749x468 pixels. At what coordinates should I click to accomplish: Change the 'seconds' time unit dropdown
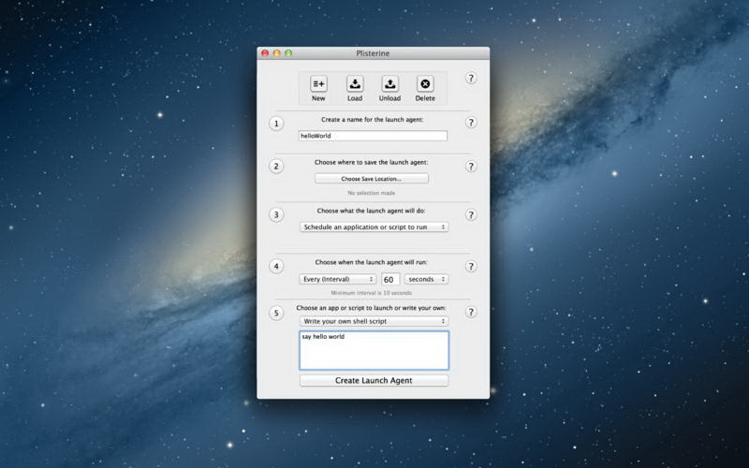426,279
